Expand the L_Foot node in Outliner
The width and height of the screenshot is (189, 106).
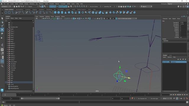[7, 85]
